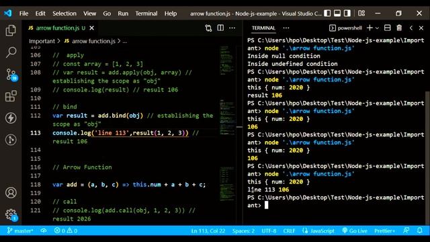The image size is (430, 242).
Task: Open Problems via errors and warnings count
Action: click(x=66, y=231)
